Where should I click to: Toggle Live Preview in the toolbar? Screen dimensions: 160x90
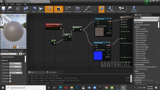coord(59,9)
